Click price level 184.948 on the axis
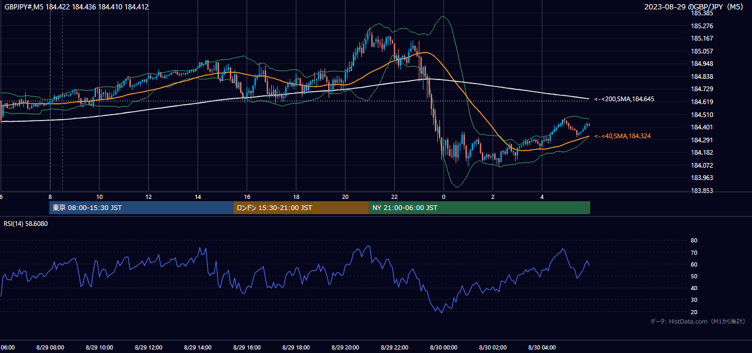 [702, 64]
